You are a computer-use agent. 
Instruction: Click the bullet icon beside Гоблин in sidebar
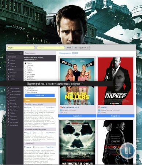click(x=8, y=113)
